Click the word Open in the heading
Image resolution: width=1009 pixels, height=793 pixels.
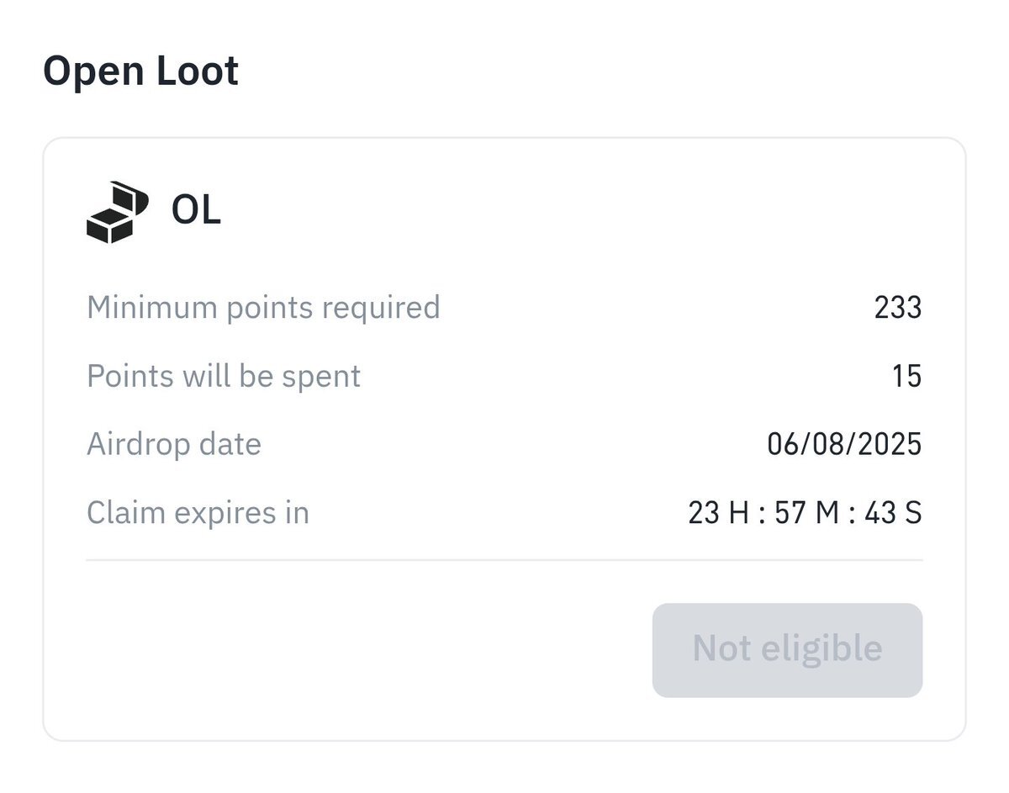(92, 72)
